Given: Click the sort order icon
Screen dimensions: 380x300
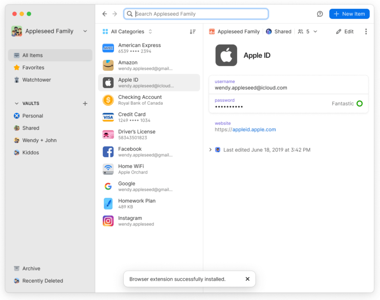Looking at the screenshot, I should coord(193,31).
